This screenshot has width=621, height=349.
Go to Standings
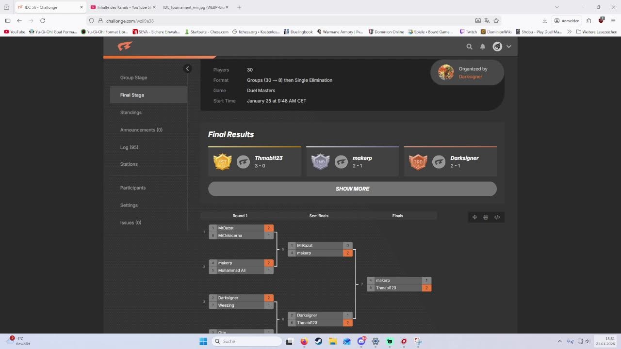pos(131,112)
